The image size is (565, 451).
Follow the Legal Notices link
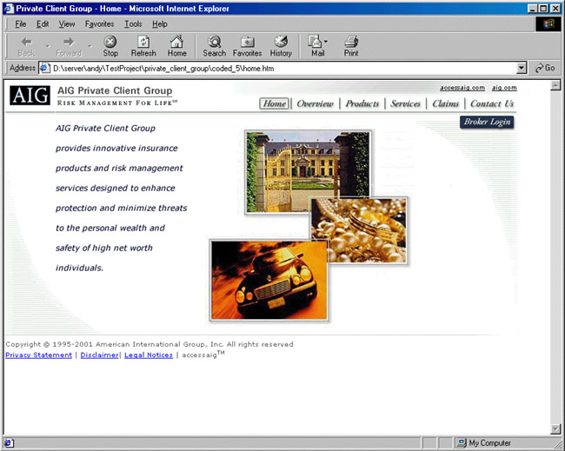148,355
